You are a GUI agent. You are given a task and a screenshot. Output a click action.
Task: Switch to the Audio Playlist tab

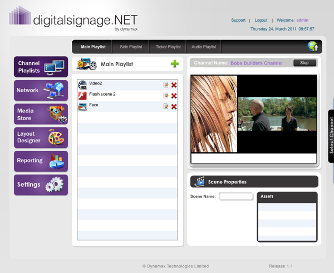tap(204, 47)
